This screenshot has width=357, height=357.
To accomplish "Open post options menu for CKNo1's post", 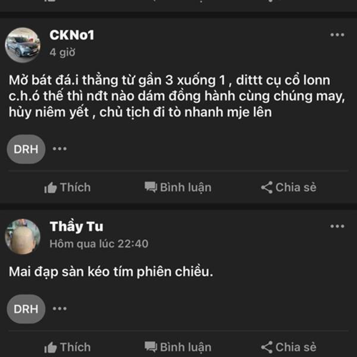I will pos(337,35).
